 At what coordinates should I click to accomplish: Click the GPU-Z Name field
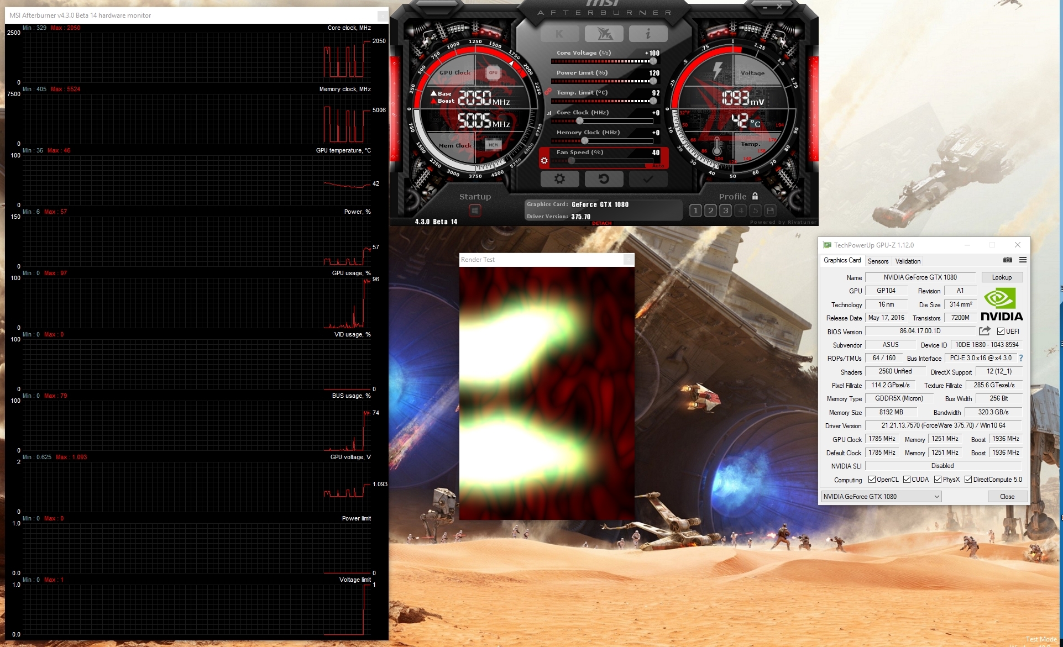tap(920, 277)
